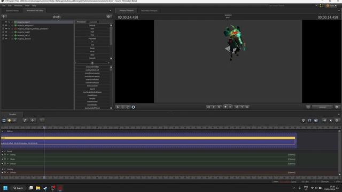The image size is (342, 192).
Task: Start playback with the play button
Action: tap(230, 107)
